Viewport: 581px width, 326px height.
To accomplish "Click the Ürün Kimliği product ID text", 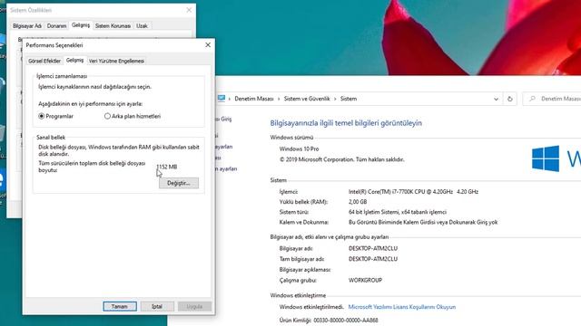I will 329,320.
